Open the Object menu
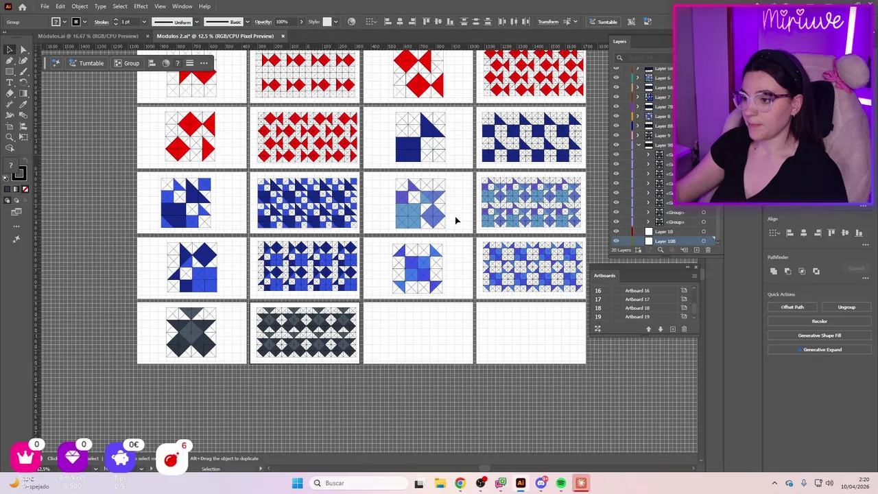878x494 pixels. (x=80, y=6)
